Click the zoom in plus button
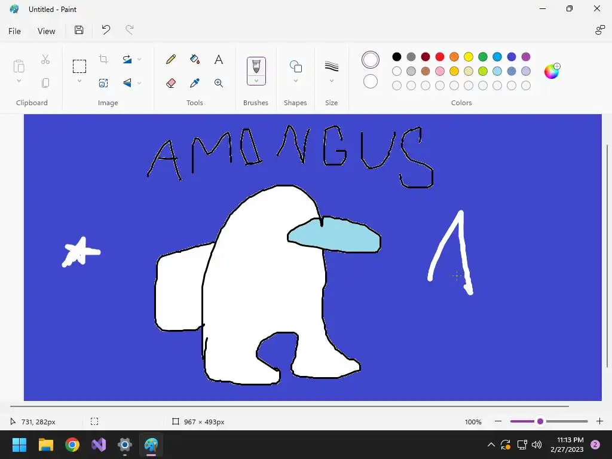This screenshot has height=459, width=612. pos(600,421)
